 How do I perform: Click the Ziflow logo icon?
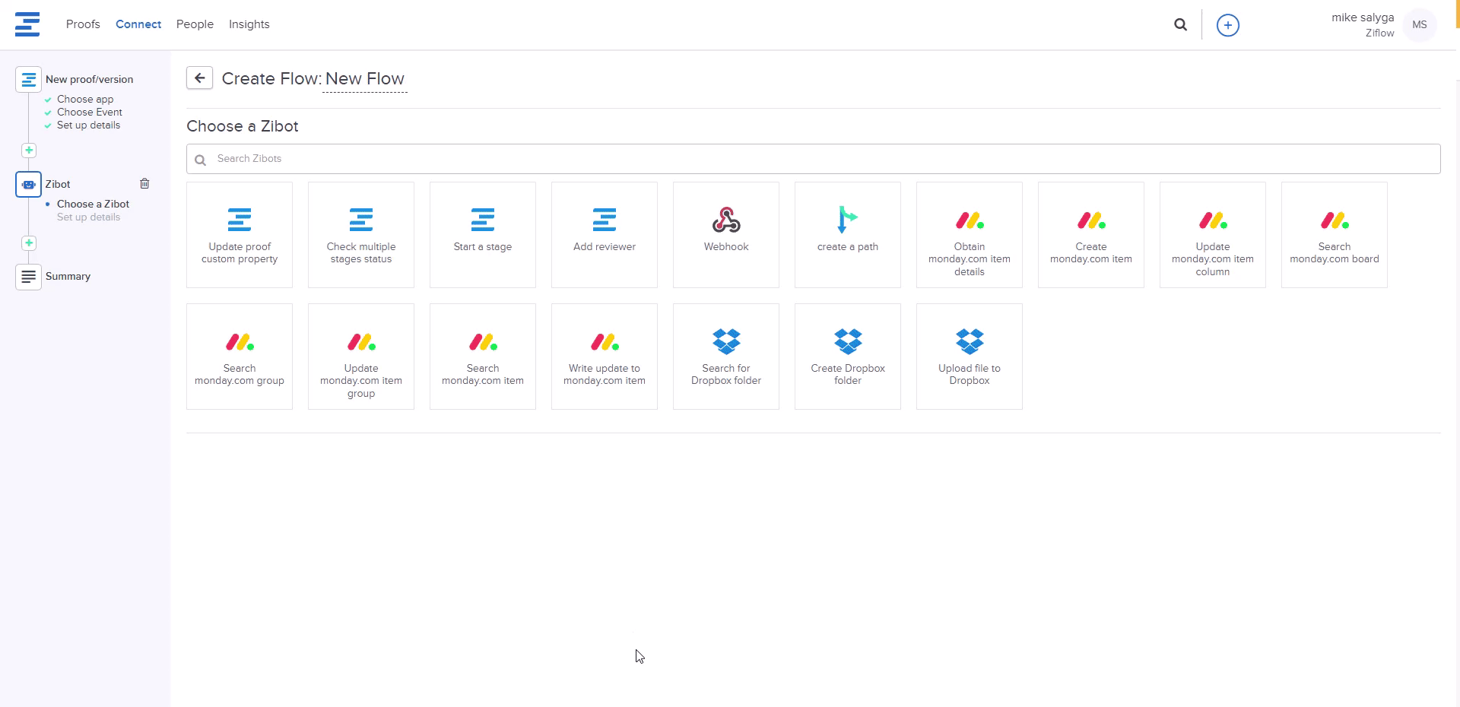(x=27, y=24)
